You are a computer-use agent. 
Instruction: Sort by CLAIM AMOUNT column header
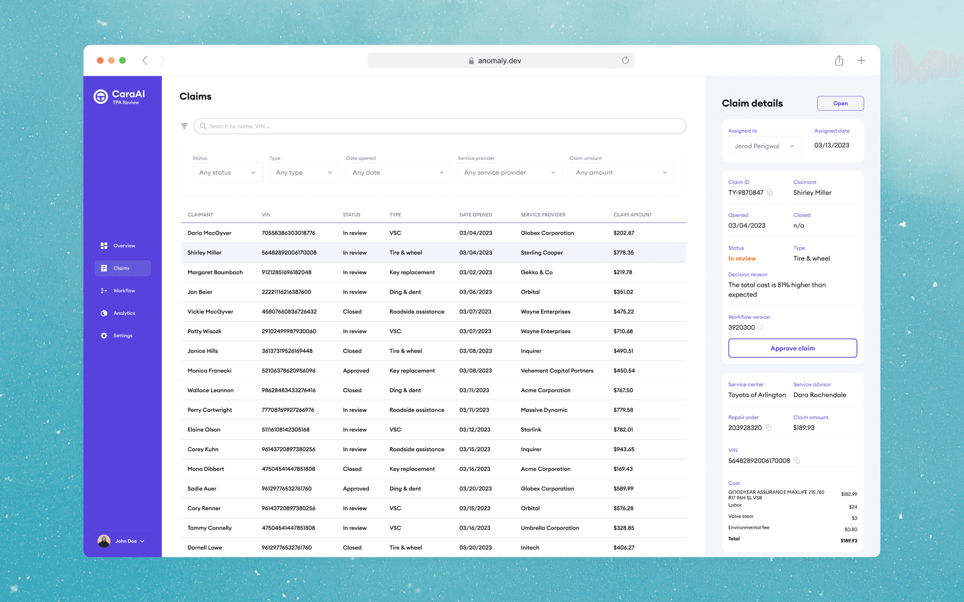point(633,215)
